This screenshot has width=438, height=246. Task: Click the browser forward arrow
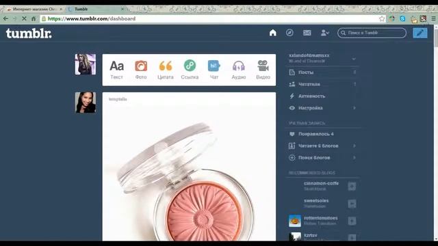(15, 18)
